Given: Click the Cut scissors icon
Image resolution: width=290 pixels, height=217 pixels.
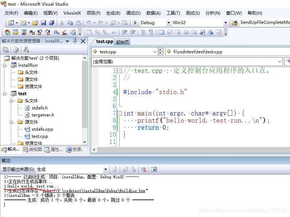Looking at the screenshot, I should click(62, 23).
